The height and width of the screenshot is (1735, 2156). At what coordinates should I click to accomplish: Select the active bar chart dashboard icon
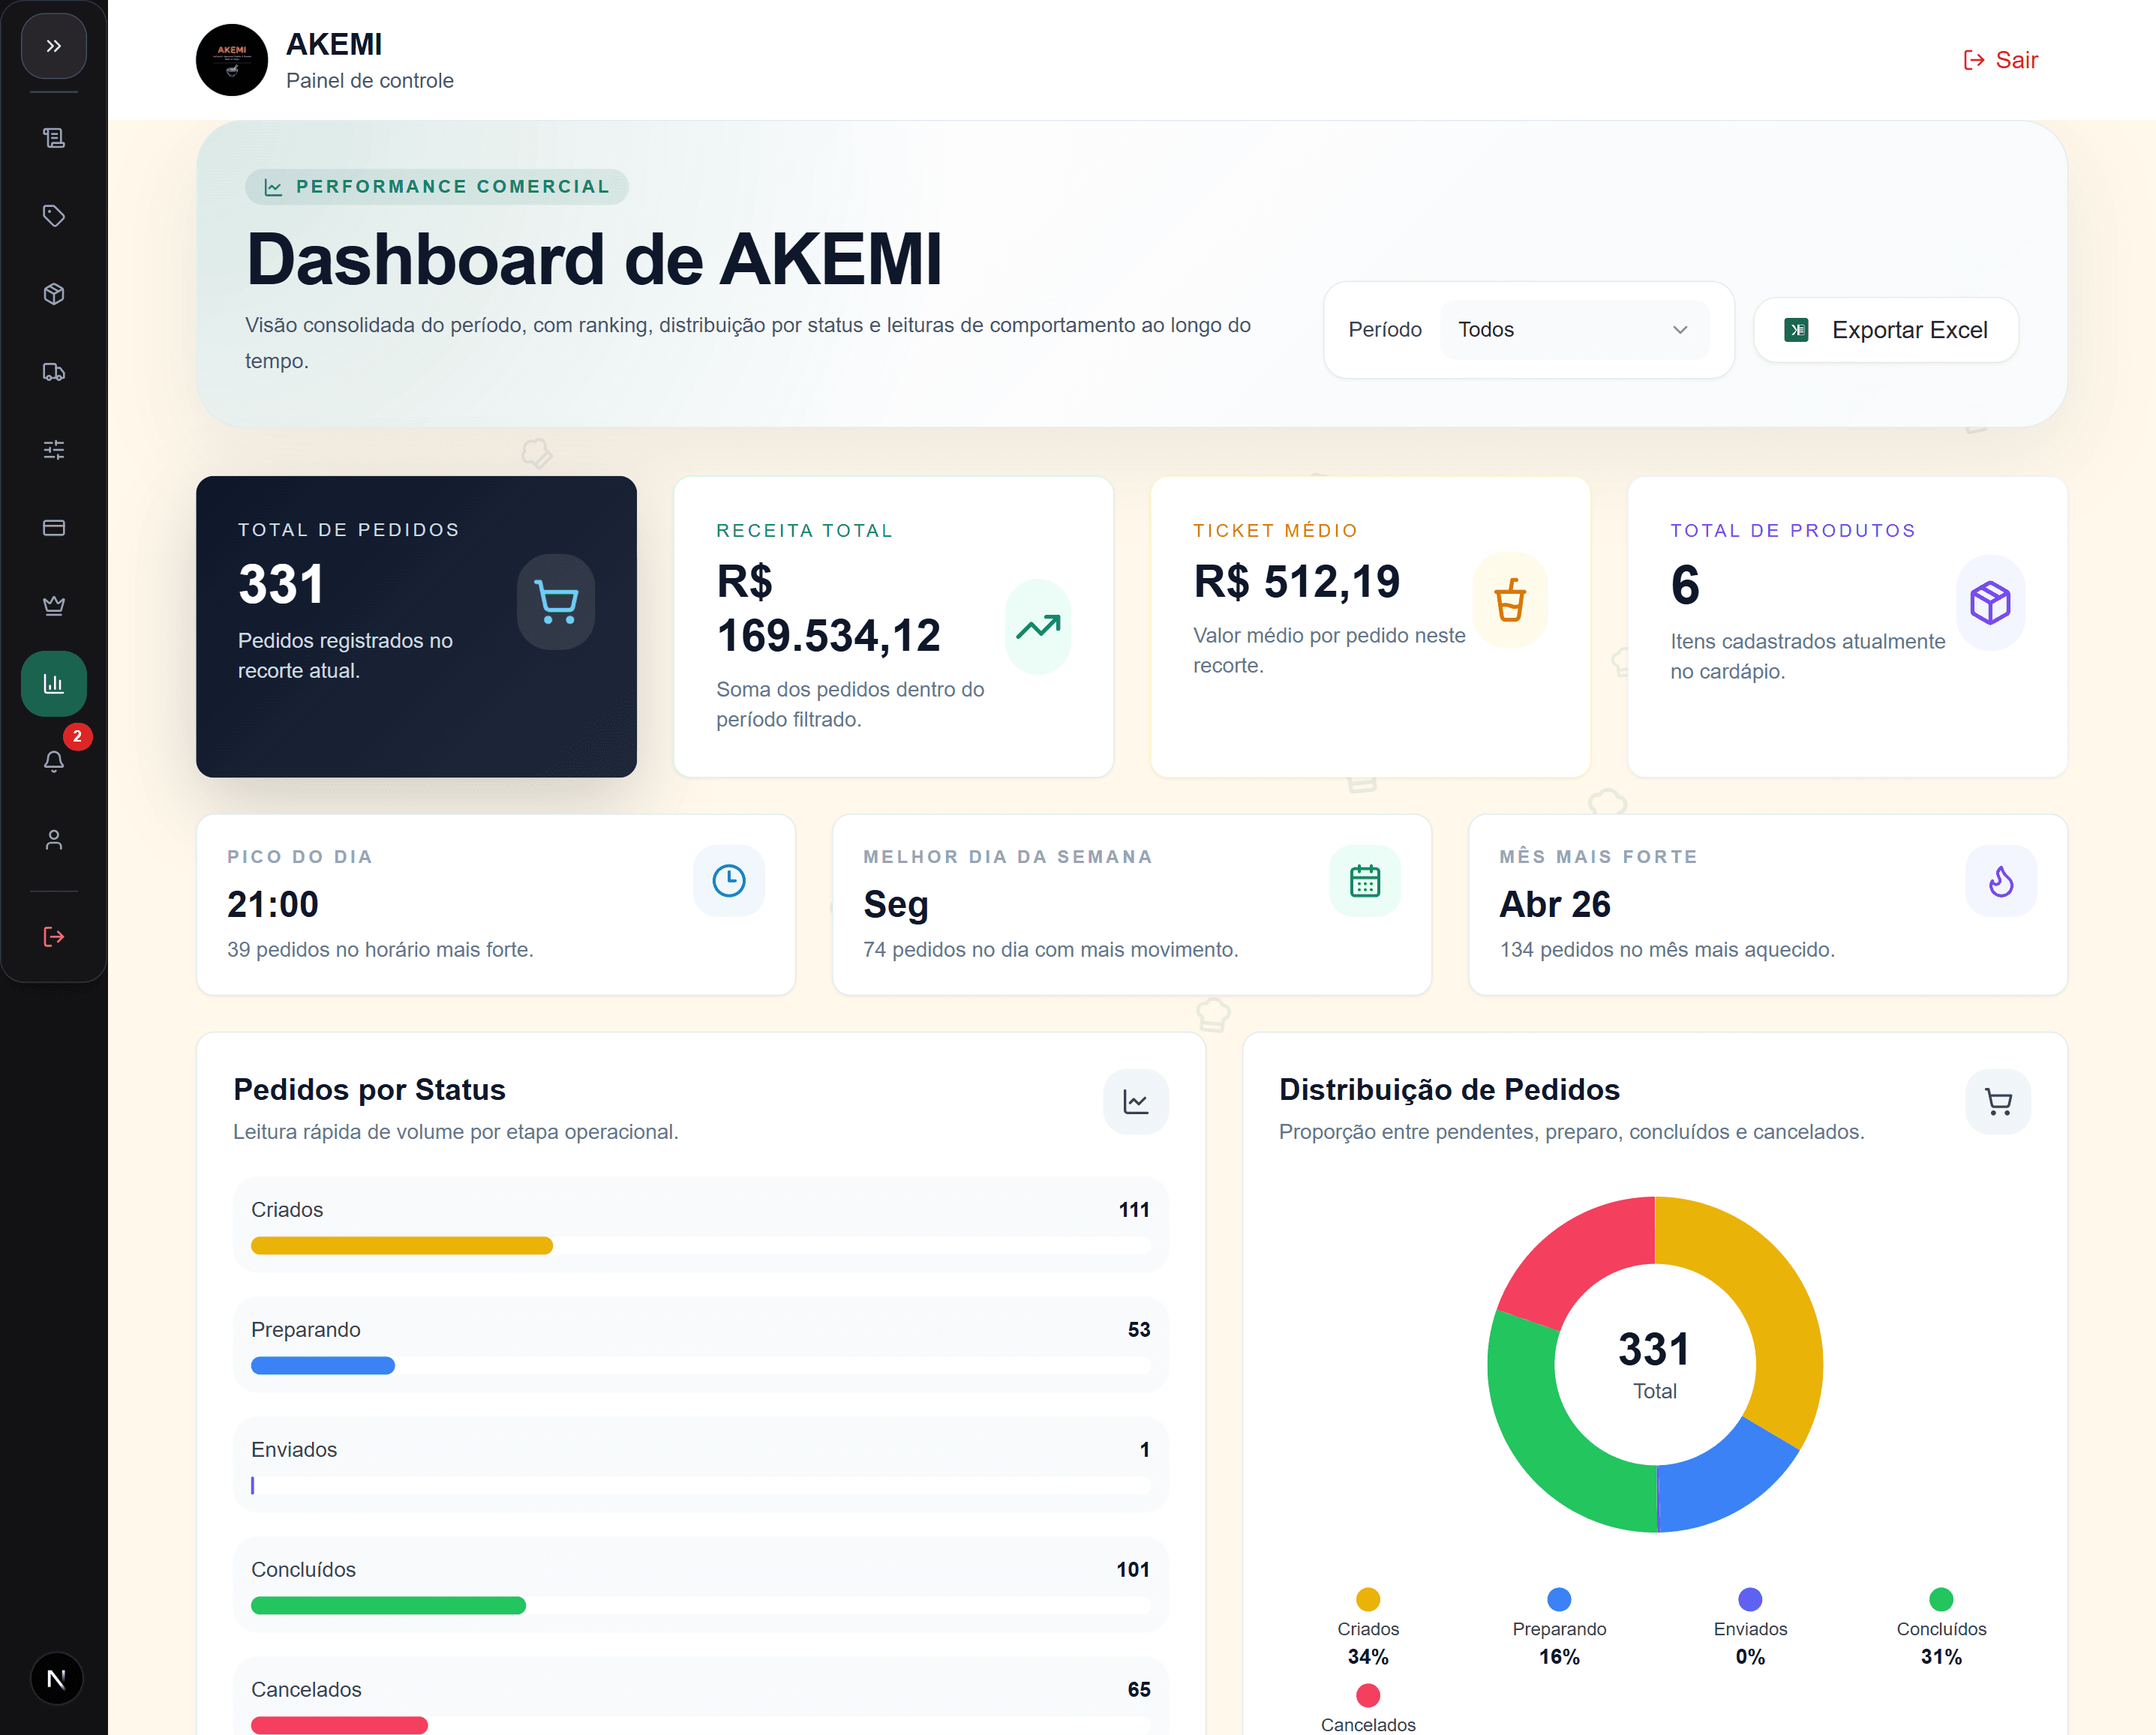coord(54,684)
